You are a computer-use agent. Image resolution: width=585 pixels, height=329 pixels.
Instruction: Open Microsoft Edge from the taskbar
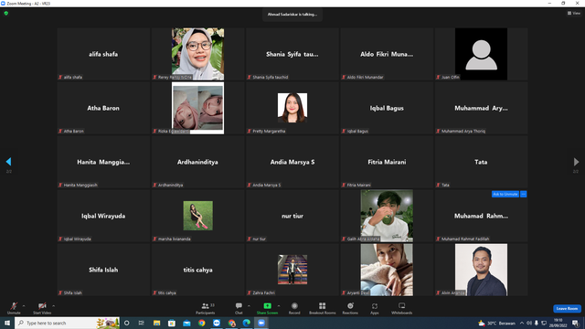click(247, 323)
